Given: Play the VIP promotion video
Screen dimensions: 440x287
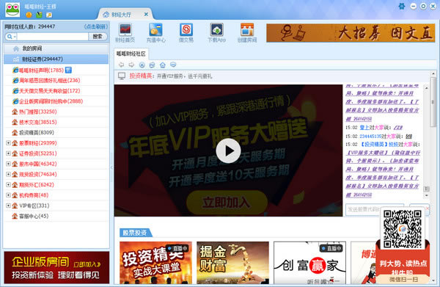Looking at the screenshot, I should pos(228,150).
